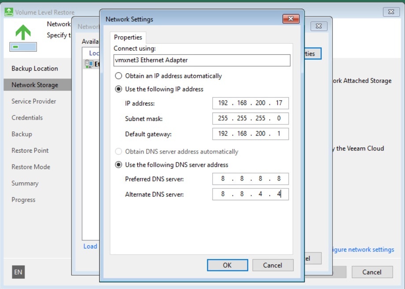Open the Configure network settings link
Image resolution: width=405 pixels, height=289 pixels.
point(362,250)
